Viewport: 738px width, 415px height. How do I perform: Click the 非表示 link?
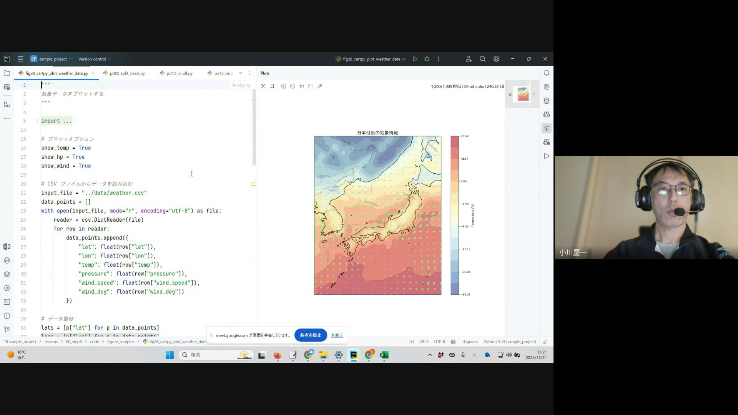coord(337,335)
